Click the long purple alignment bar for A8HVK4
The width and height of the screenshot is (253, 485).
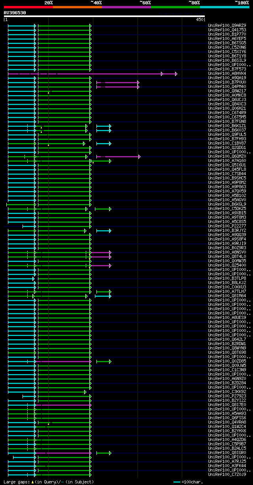pos(93,74)
